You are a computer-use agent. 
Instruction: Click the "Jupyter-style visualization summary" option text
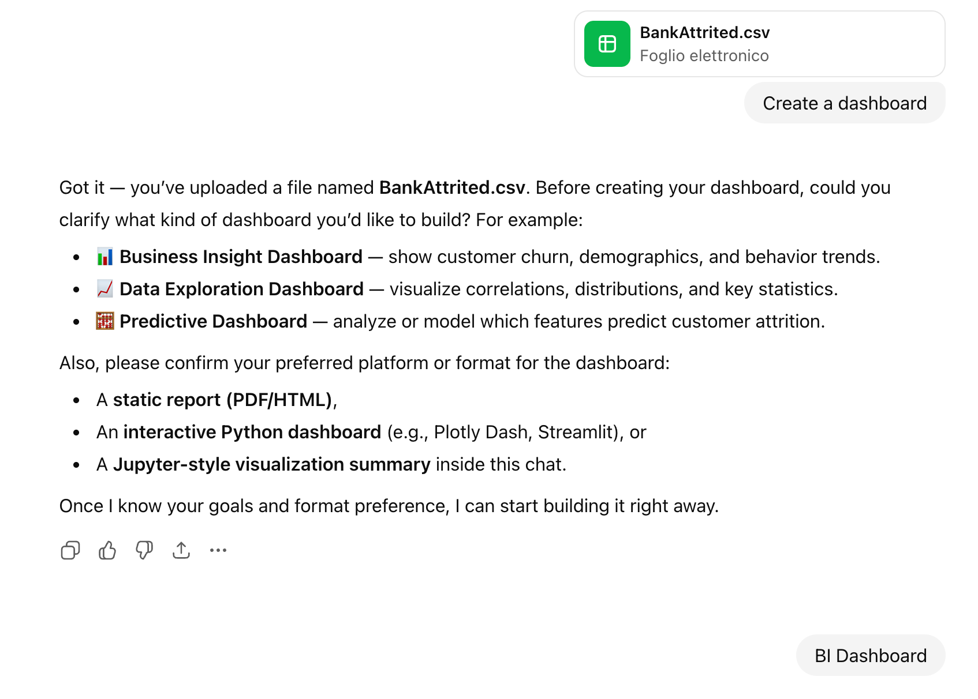(x=271, y=464)
